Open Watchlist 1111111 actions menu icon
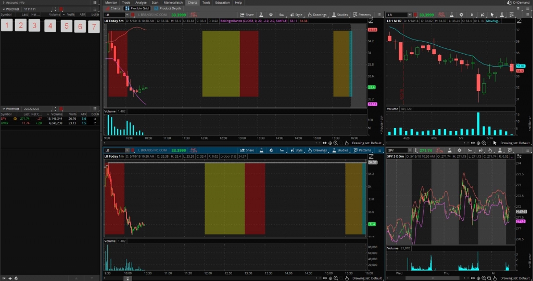 95,9
